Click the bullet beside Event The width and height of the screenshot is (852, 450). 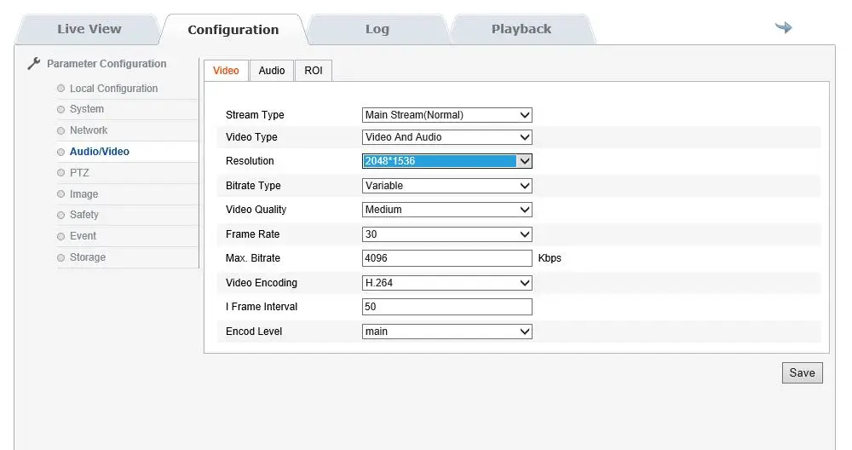(60, 236)
